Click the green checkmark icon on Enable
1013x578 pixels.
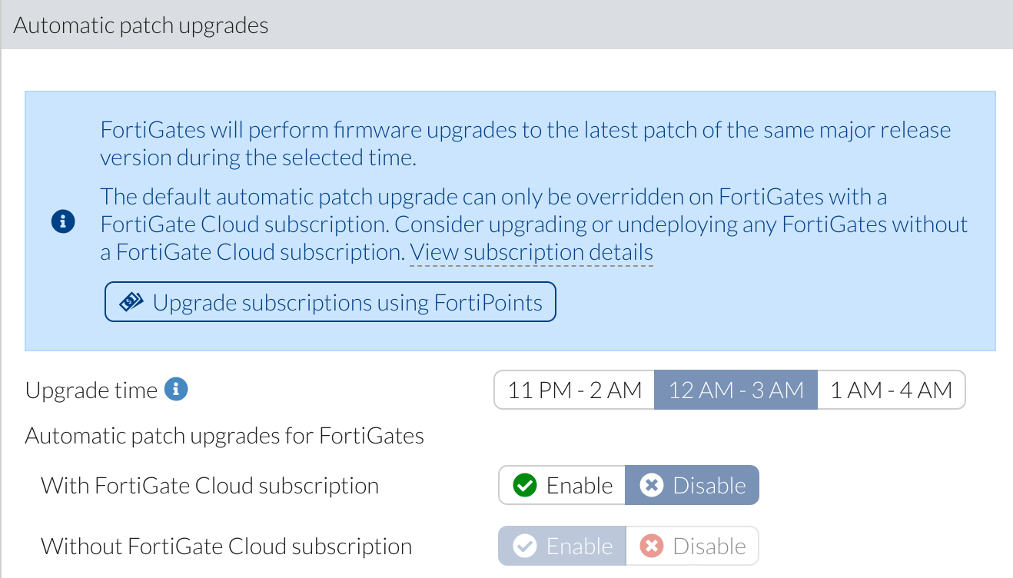tap(524, 485)
